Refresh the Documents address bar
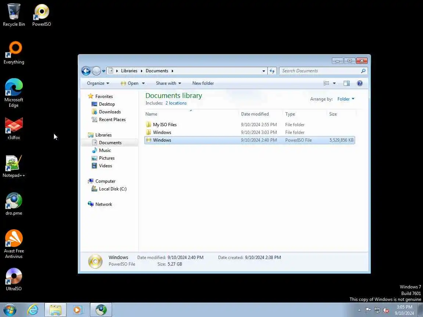Image resolution: width=423 pixels, height=317 pixels. 272,71
